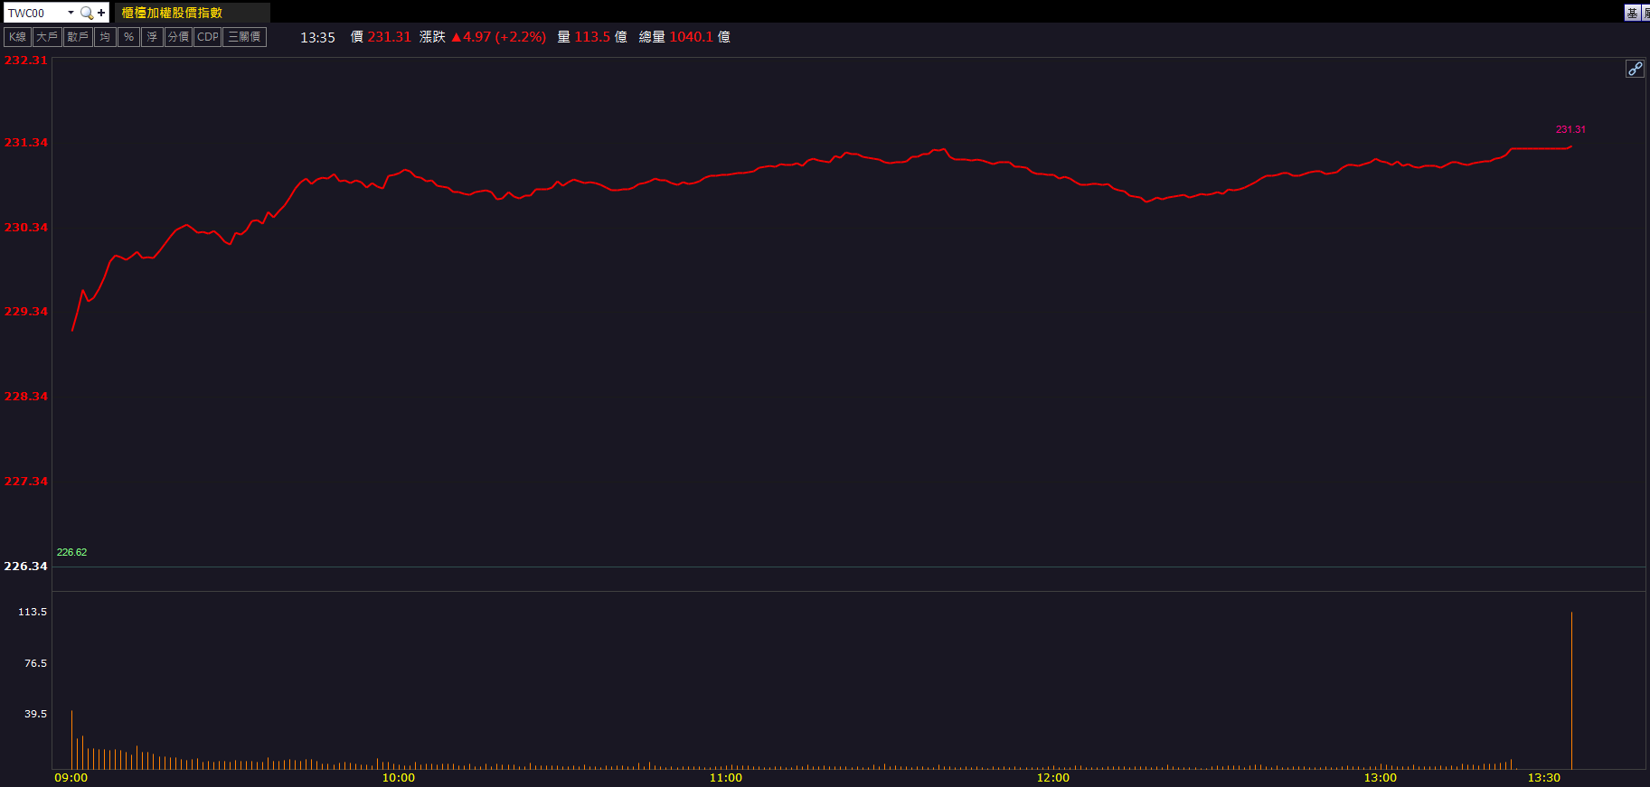Click the 13:30 time axis label
The height and width of the screenshot is (787, 1650).
pos(1544,778)
